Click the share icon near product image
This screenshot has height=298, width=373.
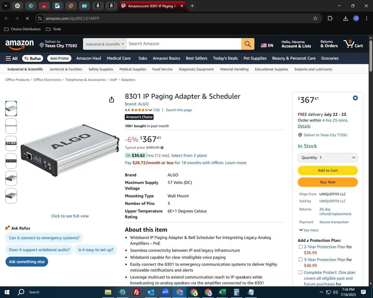click(112, 100)
